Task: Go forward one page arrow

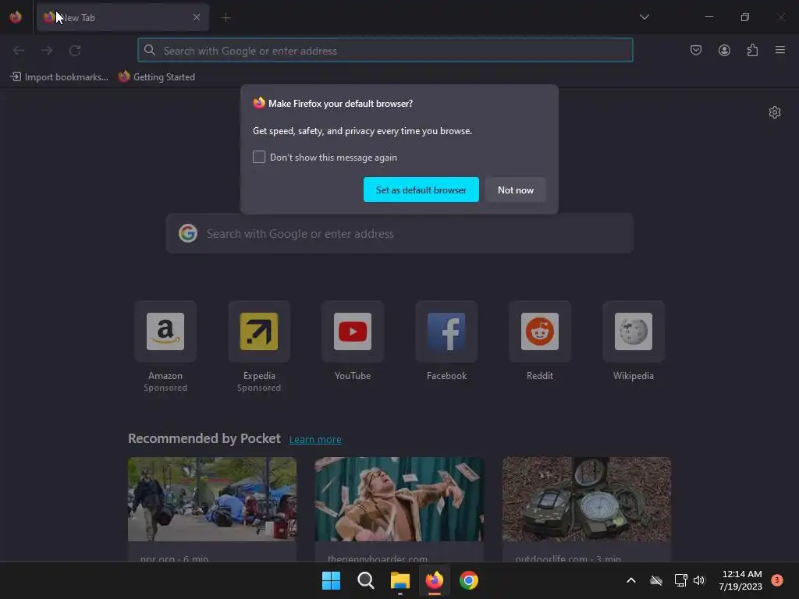Action: click(47, 51)
